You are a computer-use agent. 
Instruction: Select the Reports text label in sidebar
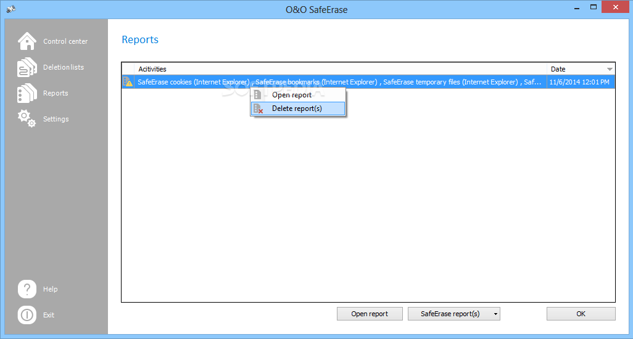tap(56, 93)
